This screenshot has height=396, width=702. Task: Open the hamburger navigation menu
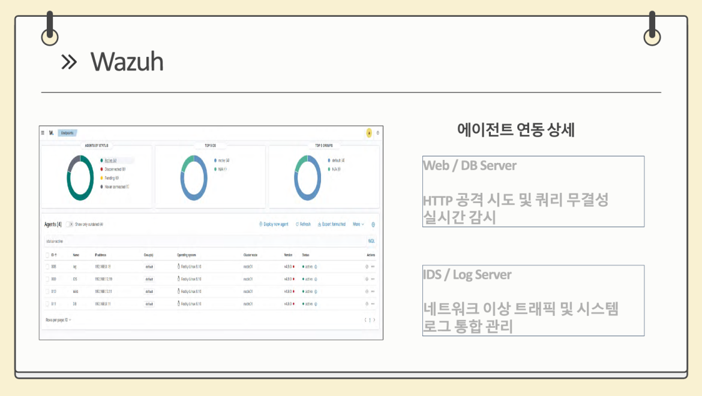[43, 133]
